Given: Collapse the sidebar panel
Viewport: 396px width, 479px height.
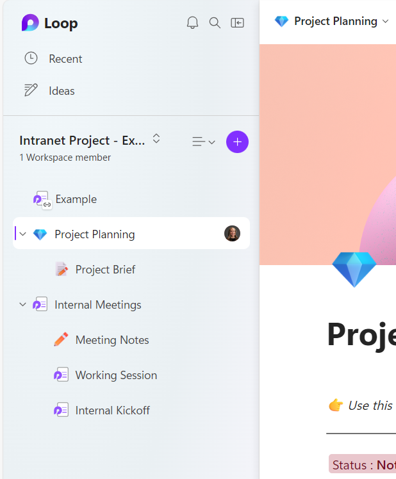Looking at the screenshot, I should [237, 23].
